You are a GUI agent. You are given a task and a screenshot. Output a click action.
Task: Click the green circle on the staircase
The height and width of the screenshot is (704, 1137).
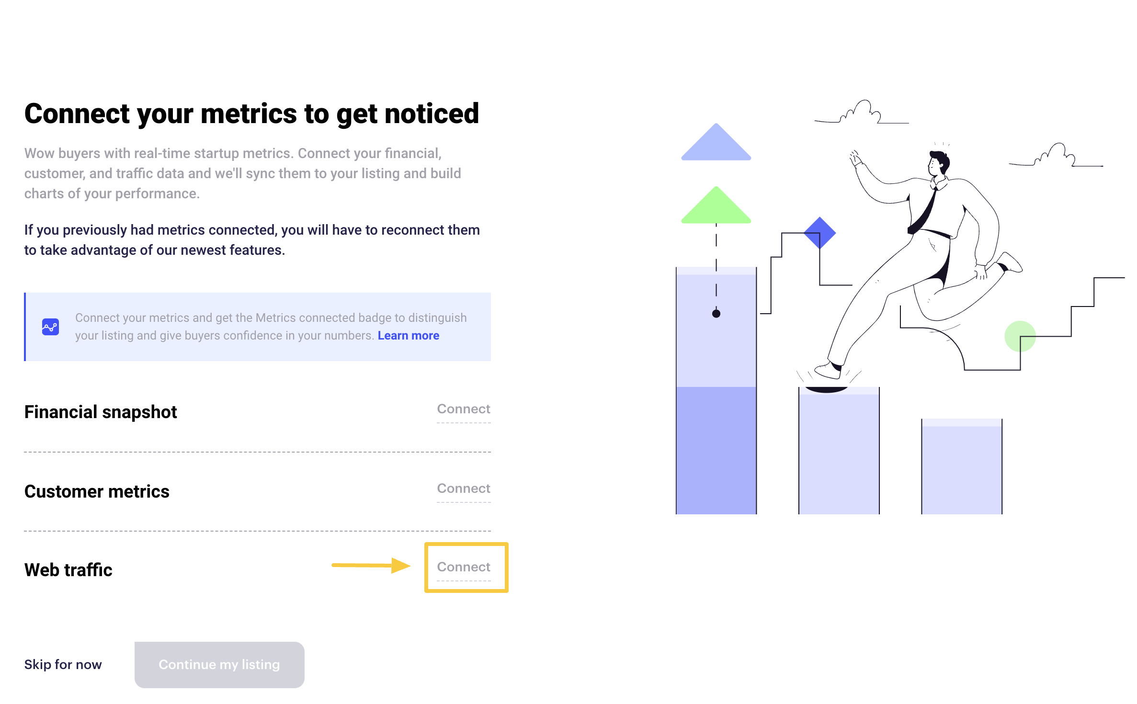click(1020, 336)
